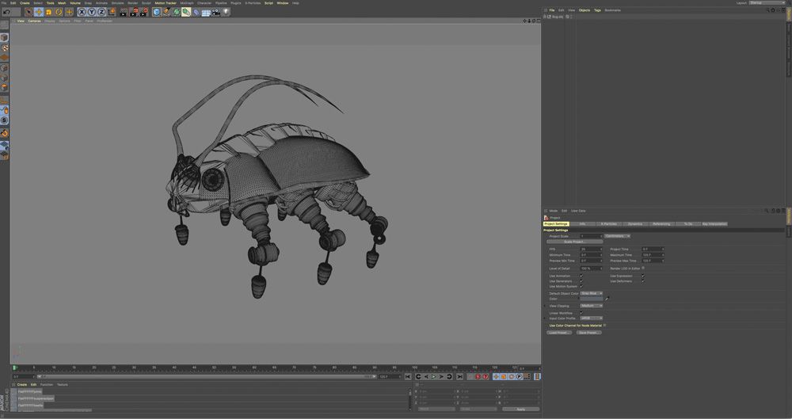
Task: Open the View Clipping dropdown
Action: click(x=592, y=306)
